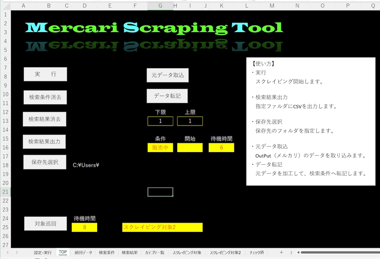The image size is (380, 259).
Task: Select the empty yellow 開始 cell
Action: click(x=190, y=147)
